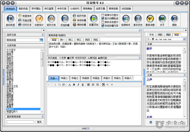This screenshot has width=190, height=132.
Task: Click the left panel collapse handle
Action: click(x=3, y=77)
